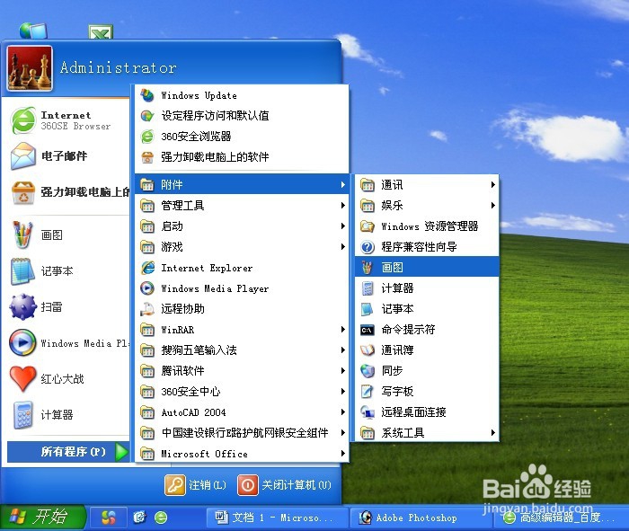Expand the 360安全中心 folder

(242, 392)
